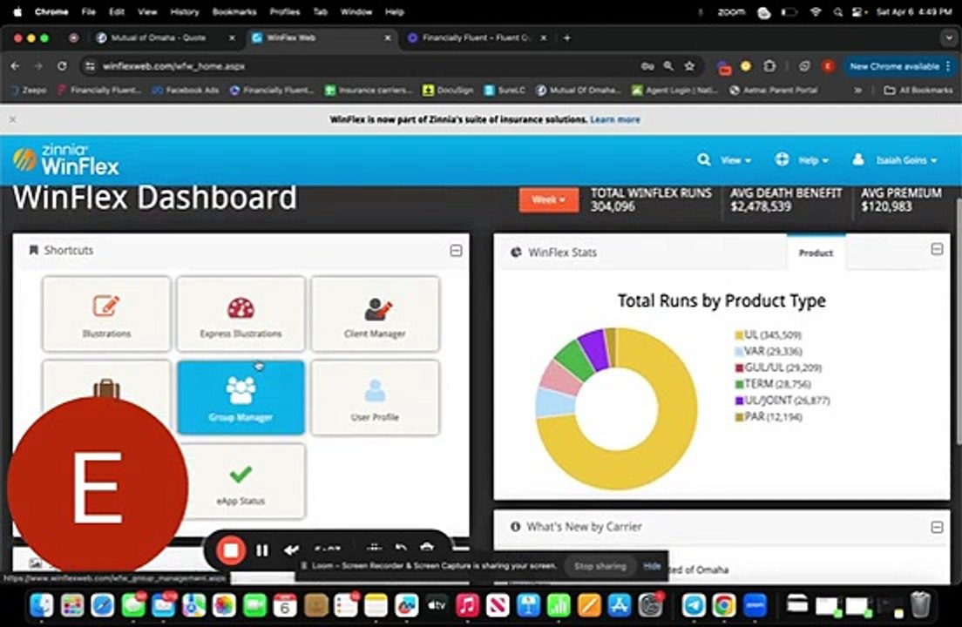Click the New Chrome available button
Screen dimensions: 962x627
point(899,66)
